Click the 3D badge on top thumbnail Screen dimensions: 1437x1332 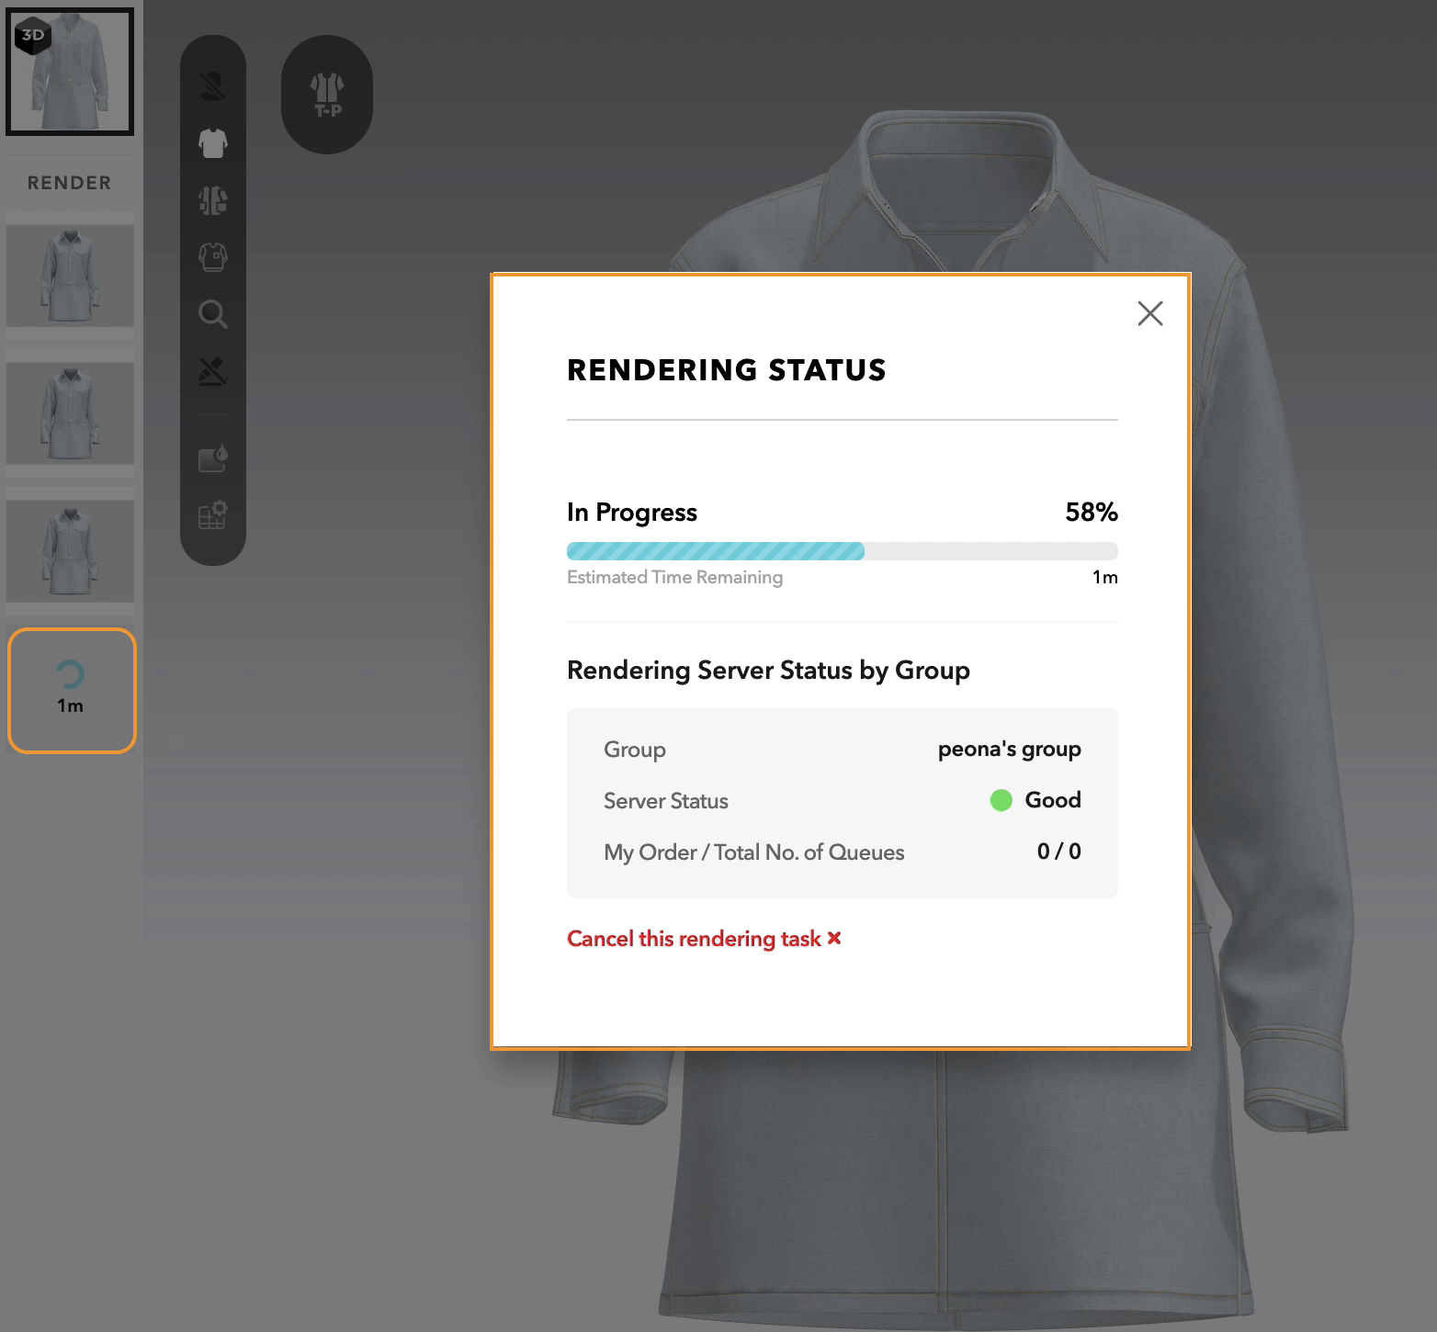33,36
